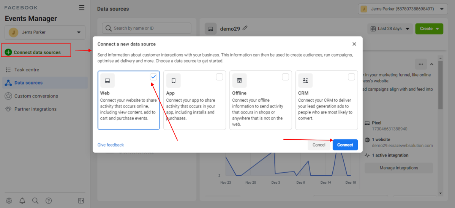Click the pencil edit icon beside demo29

[x=245, y=28]
